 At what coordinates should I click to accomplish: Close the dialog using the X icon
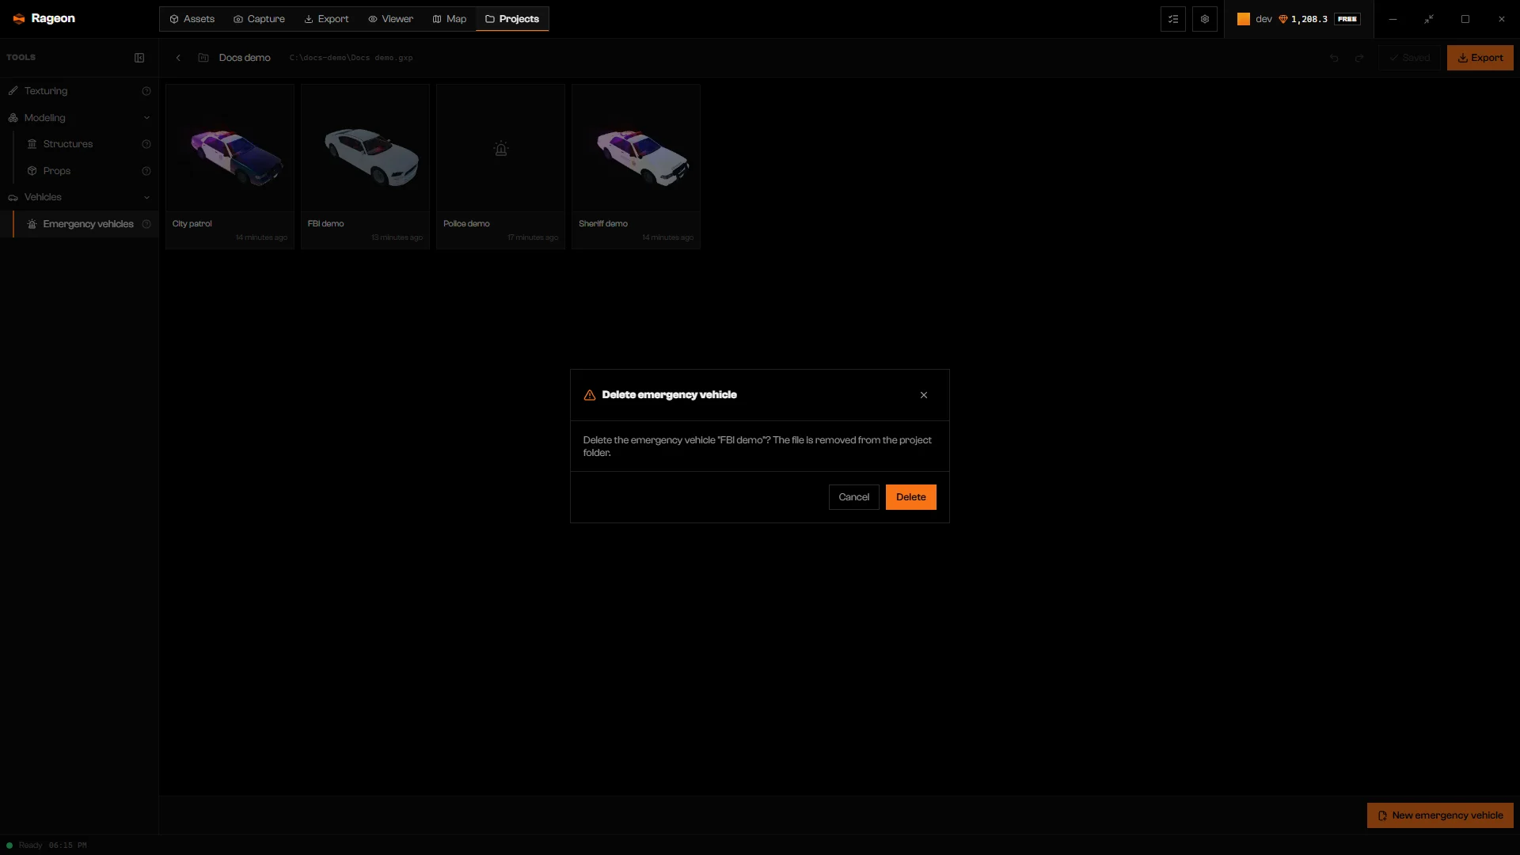[924, 395]
